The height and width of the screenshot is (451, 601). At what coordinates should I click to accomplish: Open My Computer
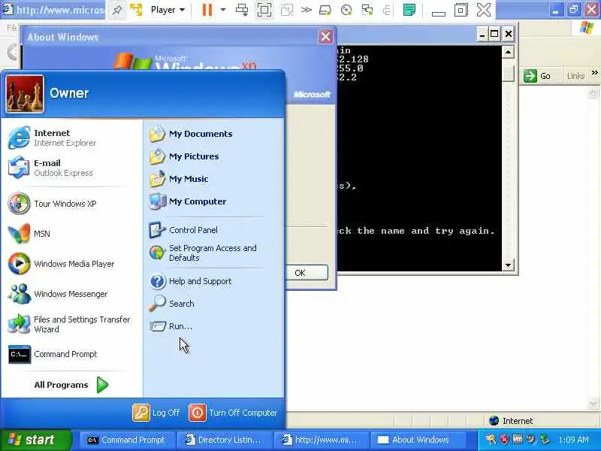coord(188,201)
